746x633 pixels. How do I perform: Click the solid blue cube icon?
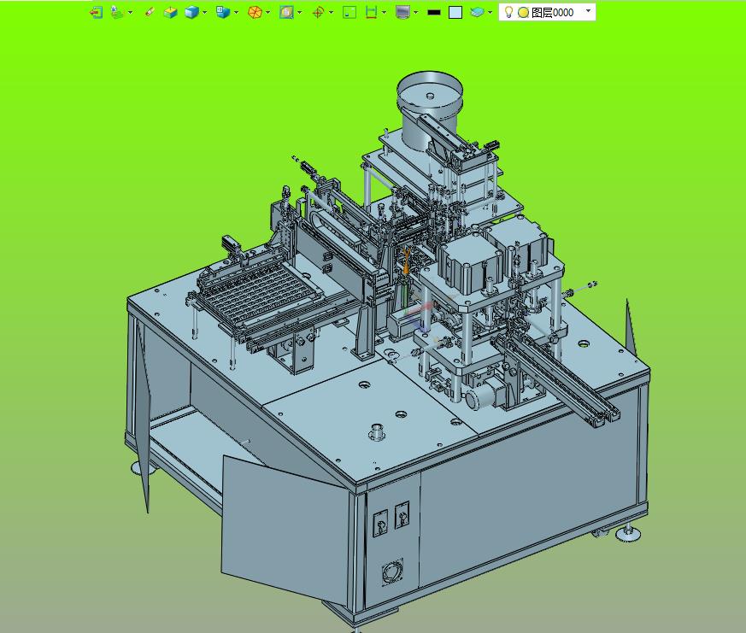tap(191, 12)
